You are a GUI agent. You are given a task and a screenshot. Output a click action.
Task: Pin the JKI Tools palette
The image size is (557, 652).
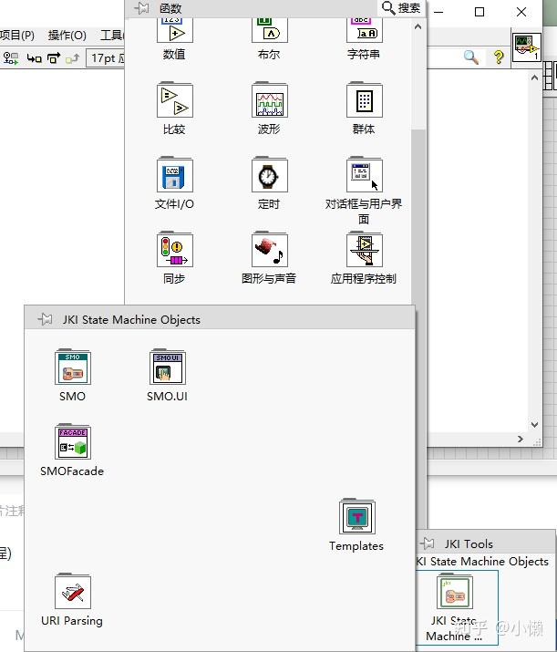[428, 543]
